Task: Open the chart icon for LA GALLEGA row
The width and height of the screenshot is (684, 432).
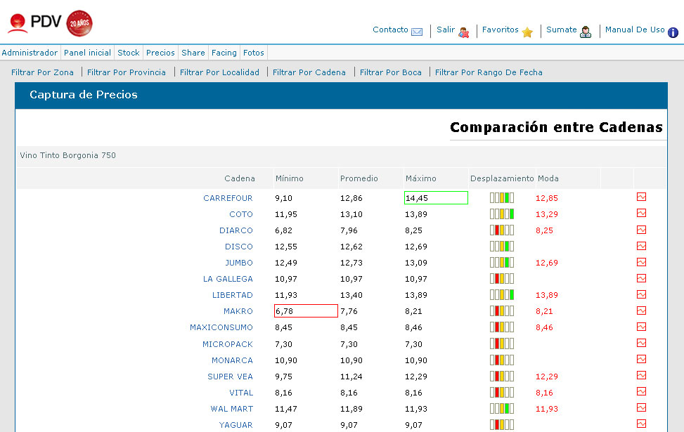Action: (x=641, y=278)
